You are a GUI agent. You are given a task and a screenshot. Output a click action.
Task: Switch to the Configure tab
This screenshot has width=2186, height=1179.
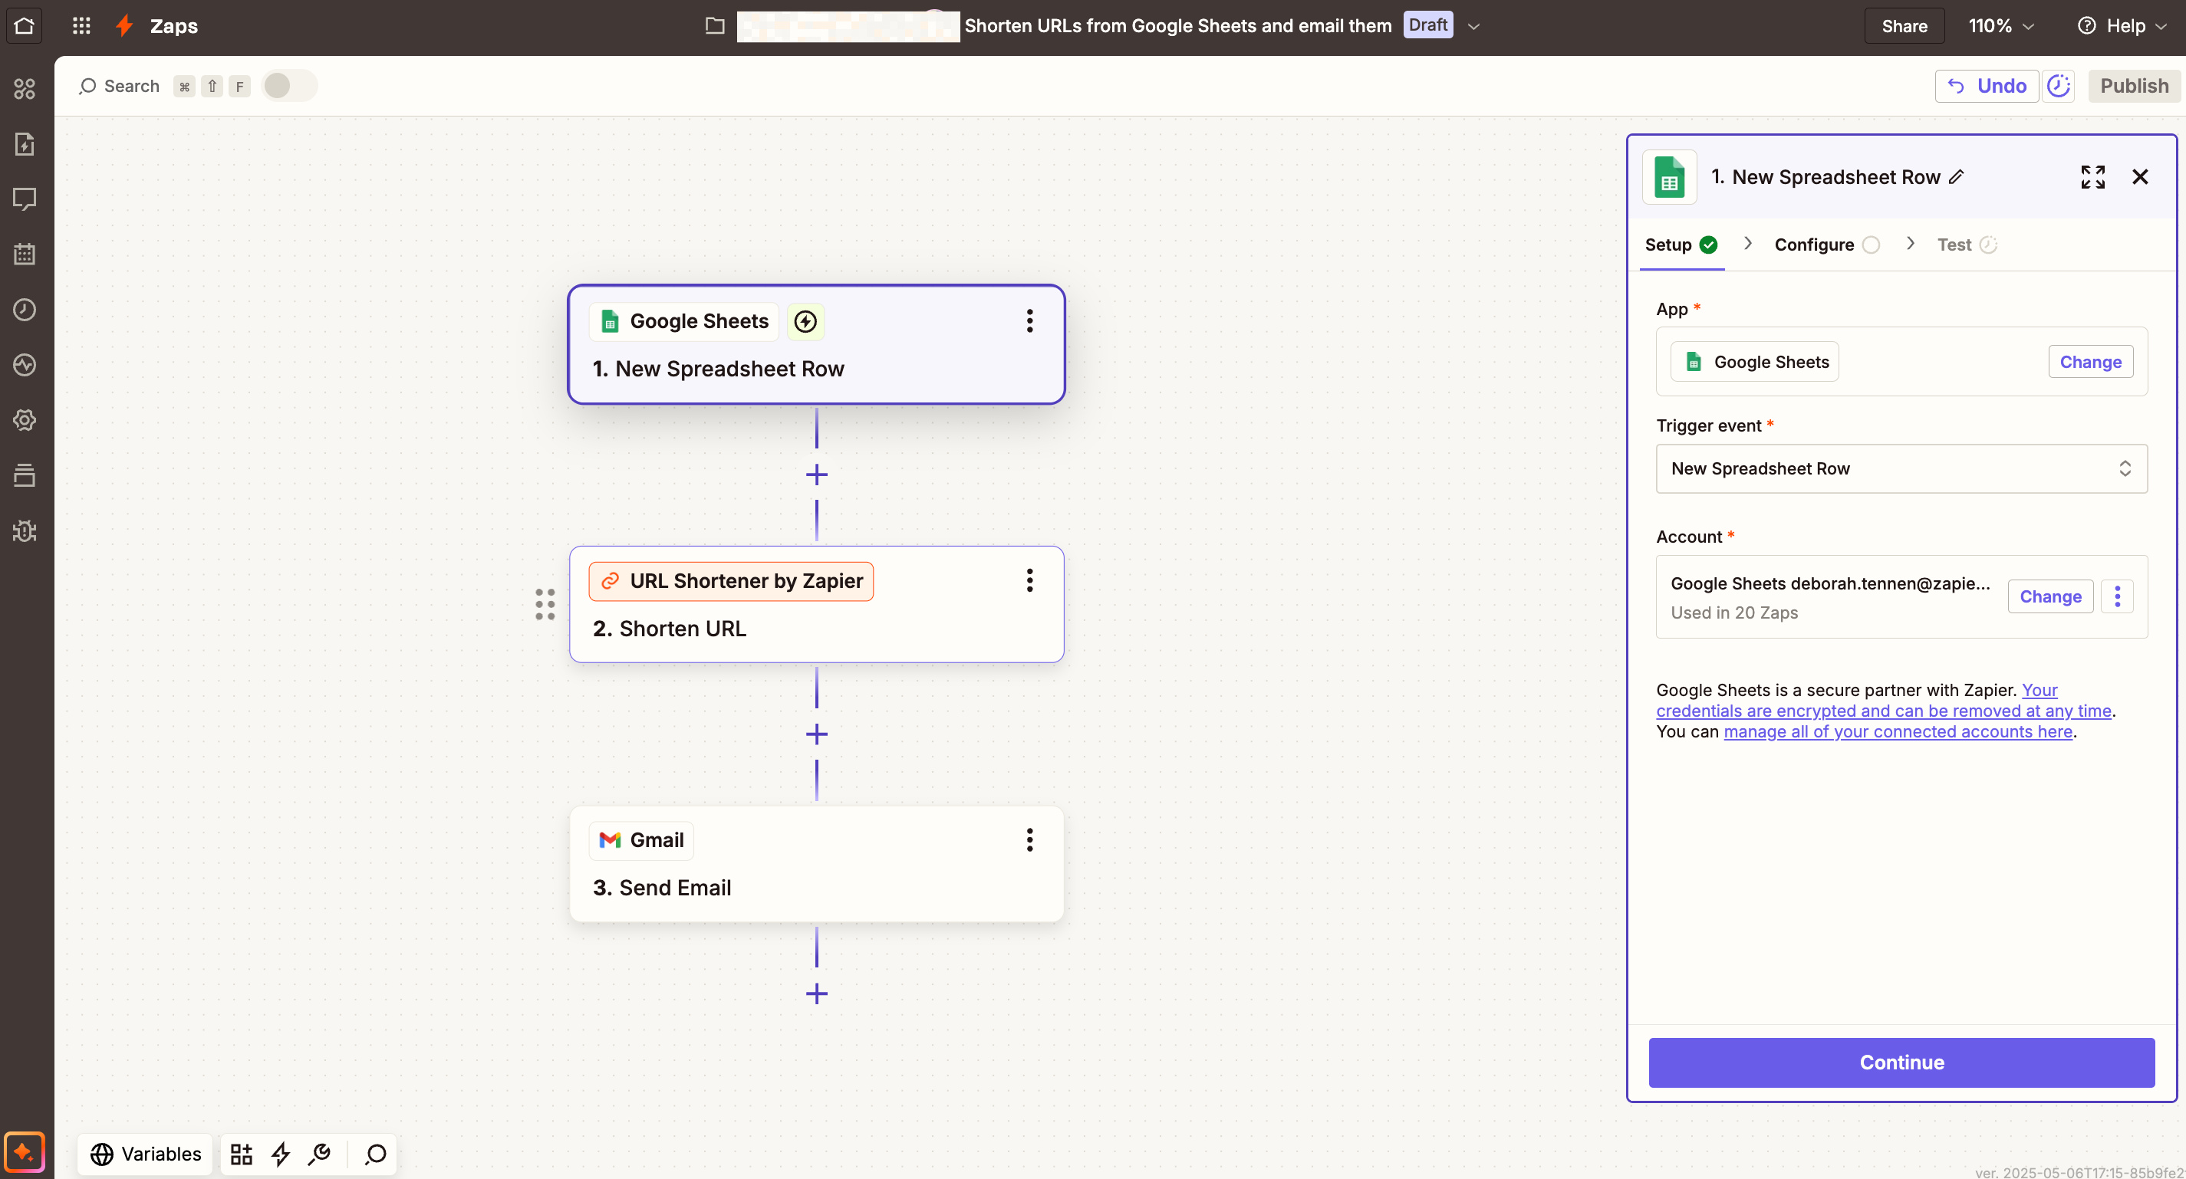pyautogui.click(x=1826, y=245)
